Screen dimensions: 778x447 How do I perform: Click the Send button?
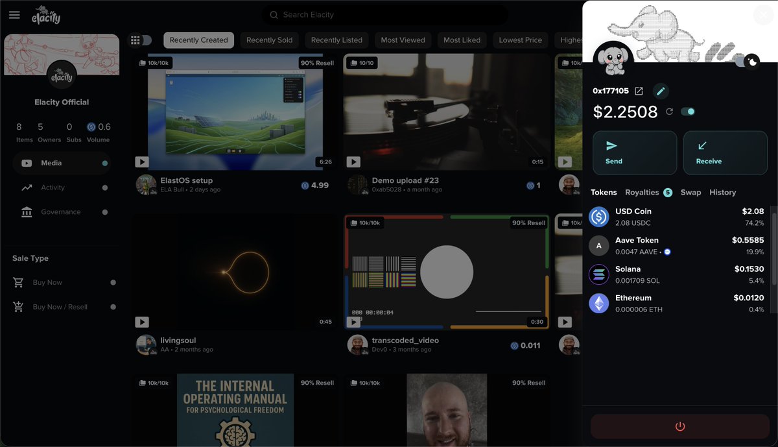coord(635,153)
